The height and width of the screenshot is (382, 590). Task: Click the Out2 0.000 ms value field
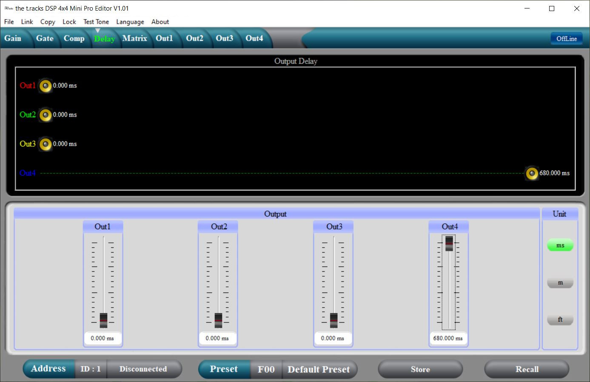coord(217,338)
